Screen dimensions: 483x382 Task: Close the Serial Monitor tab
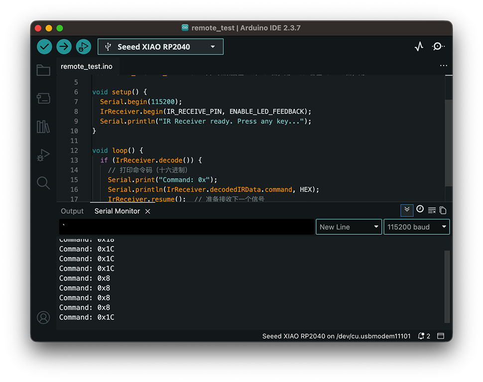(147, 211)
